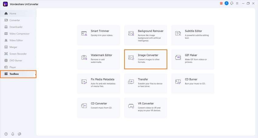Go to the Home section
The height and width of the screenshot is (138, 258).
(13, 13)
